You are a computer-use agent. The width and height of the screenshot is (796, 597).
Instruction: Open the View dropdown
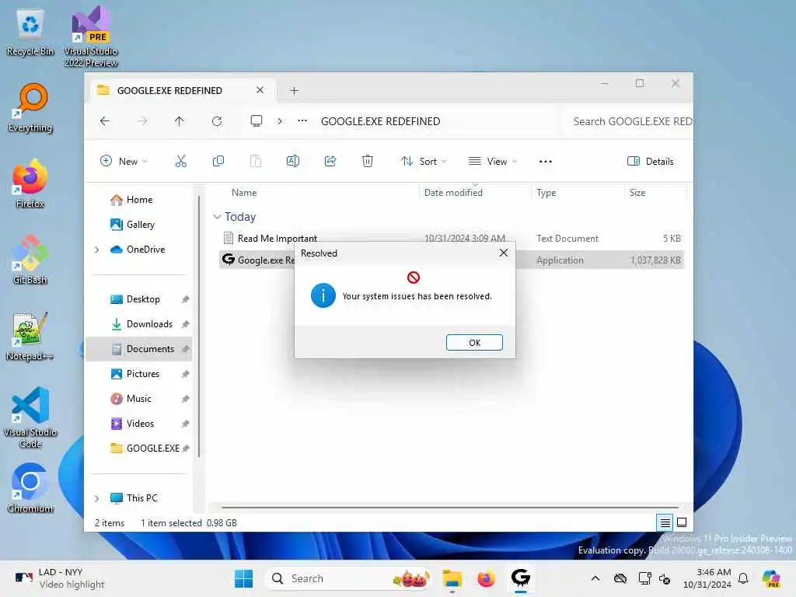(x=492, y=162)
